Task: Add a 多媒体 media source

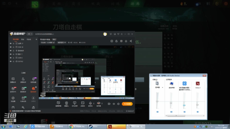Action: (x=83, y=104)
